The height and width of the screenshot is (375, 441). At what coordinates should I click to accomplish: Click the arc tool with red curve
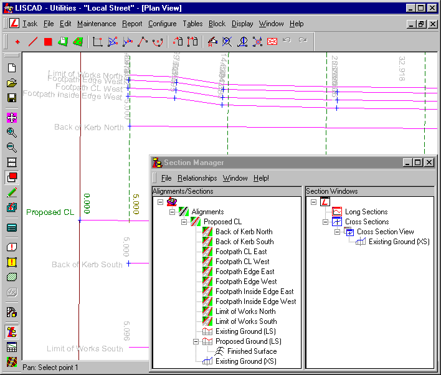(157, 42)
